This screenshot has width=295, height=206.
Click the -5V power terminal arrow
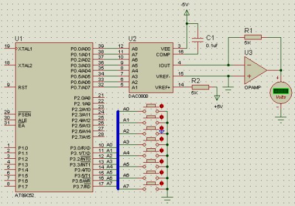186,13
